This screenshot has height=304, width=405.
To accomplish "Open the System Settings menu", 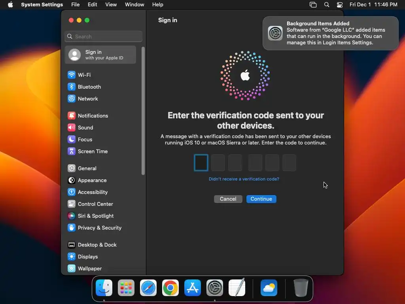I will pos(42,5).
